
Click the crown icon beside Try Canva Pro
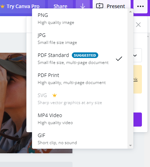2,6
